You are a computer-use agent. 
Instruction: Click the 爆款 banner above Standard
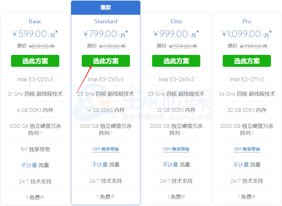(106, 7)
